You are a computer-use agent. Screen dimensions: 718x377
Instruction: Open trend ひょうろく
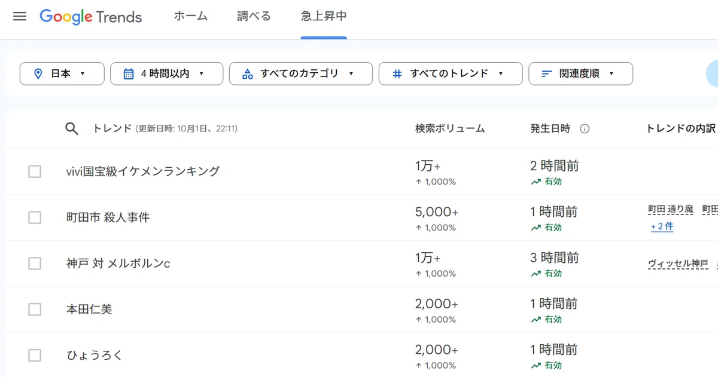pyautogui.click(x=95, y=355)
